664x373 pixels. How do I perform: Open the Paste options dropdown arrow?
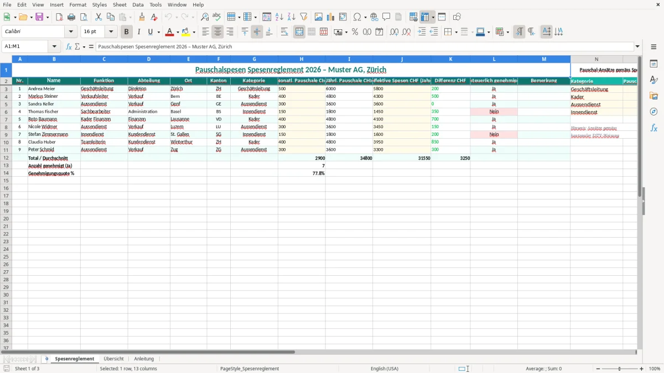129,17
